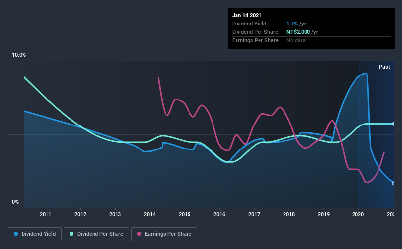Toggle the Dividend Per Share legend button

click(x=96, y=234)
